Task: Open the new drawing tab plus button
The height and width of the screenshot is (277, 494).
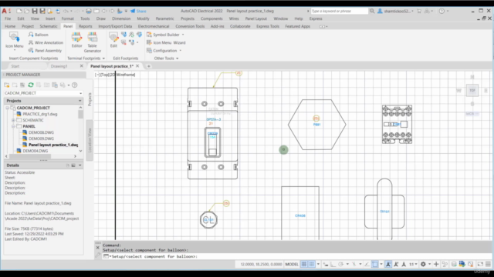Action: tap(149, 66)
